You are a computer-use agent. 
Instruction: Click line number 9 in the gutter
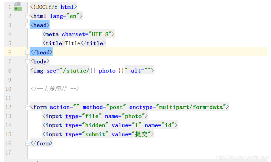[x=10, y=80]
